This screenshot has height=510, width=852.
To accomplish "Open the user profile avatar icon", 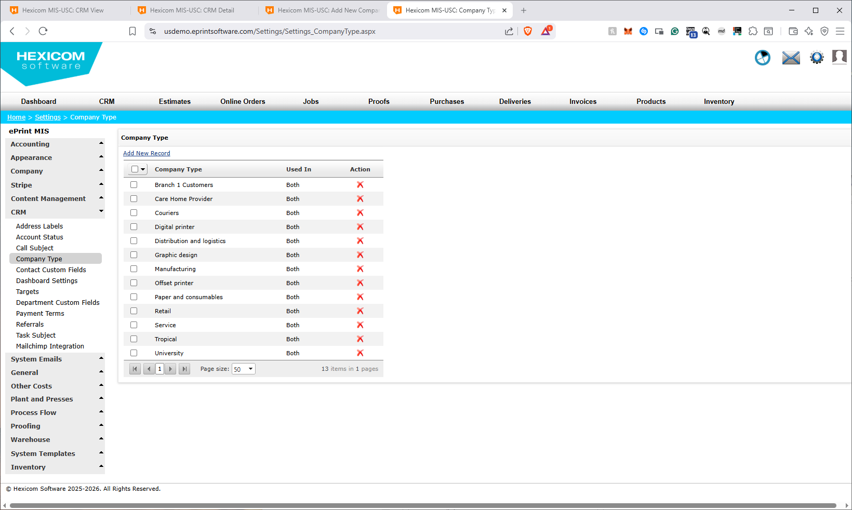I will [840, 57].
